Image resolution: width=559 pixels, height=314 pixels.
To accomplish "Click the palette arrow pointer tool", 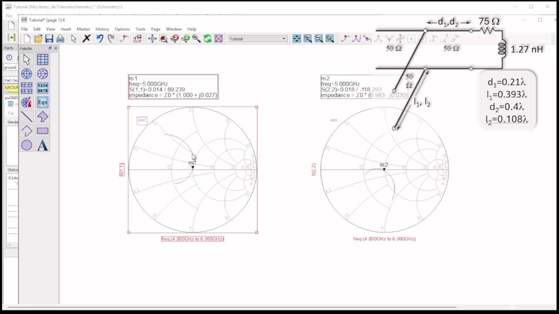I will point(26,59).
